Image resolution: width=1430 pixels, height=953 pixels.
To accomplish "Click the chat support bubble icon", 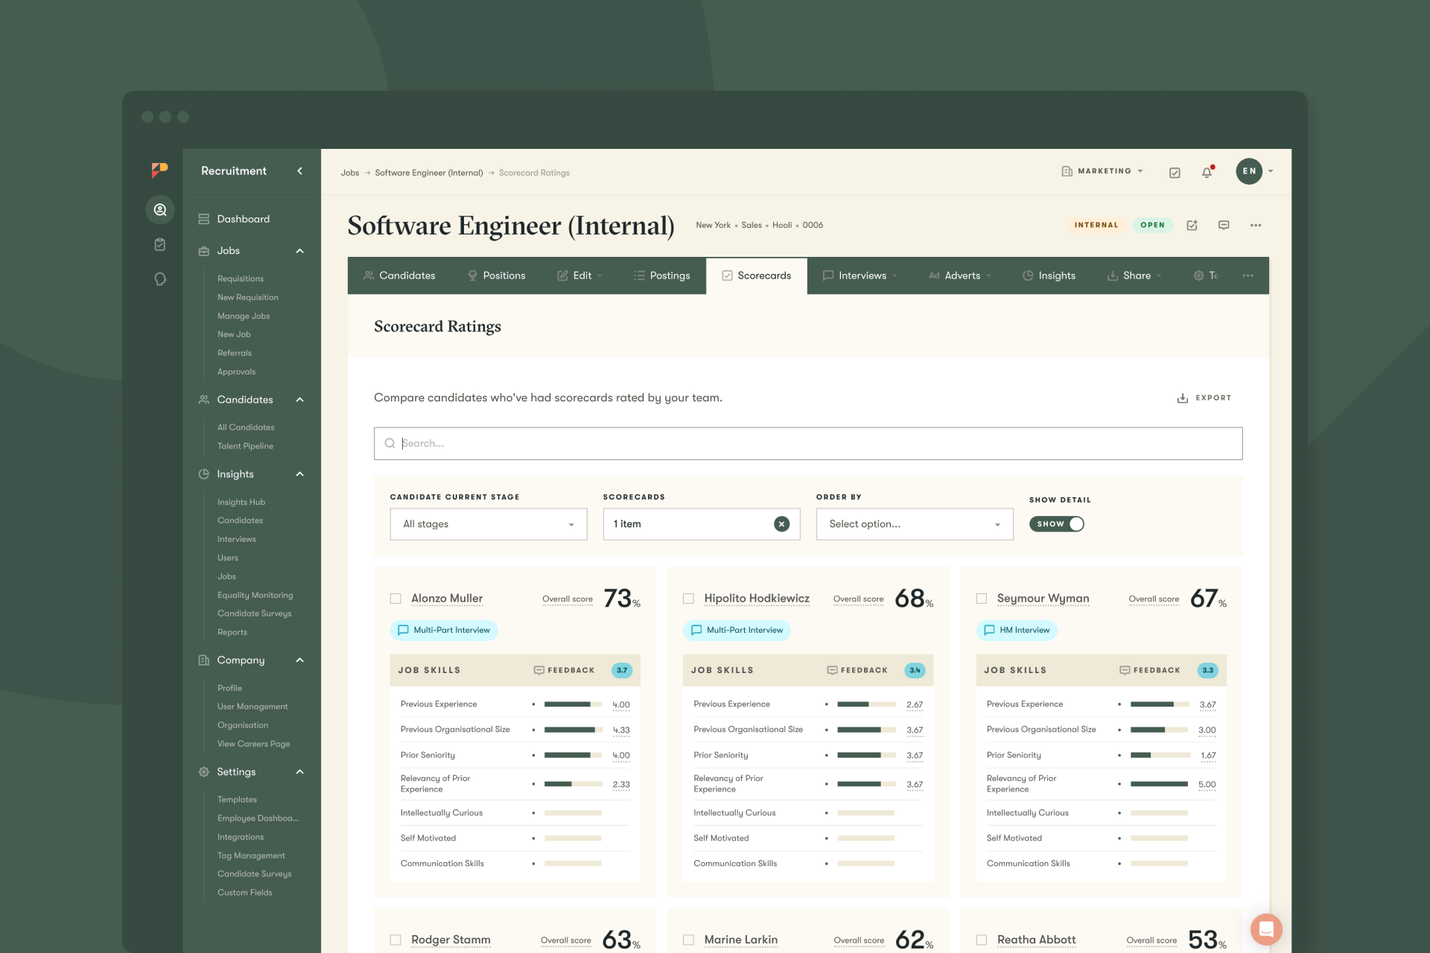I will [x=1265, y=928].
